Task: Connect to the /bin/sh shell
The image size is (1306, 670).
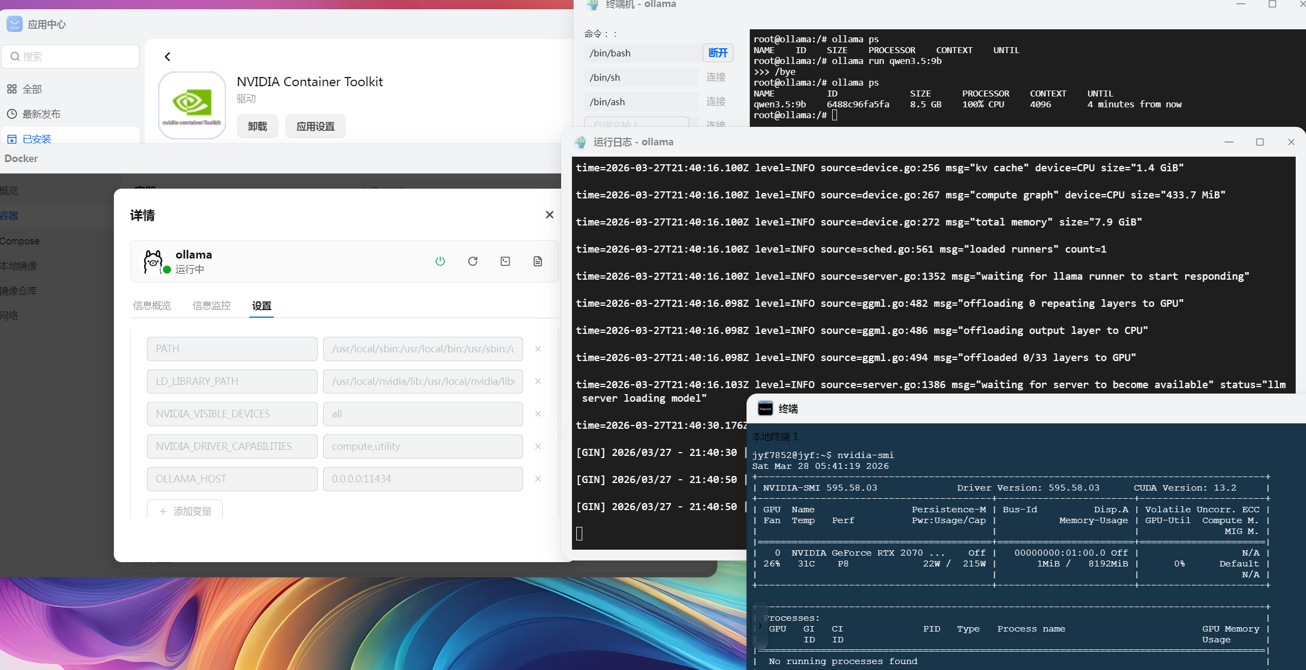Action: coord(716,77)
